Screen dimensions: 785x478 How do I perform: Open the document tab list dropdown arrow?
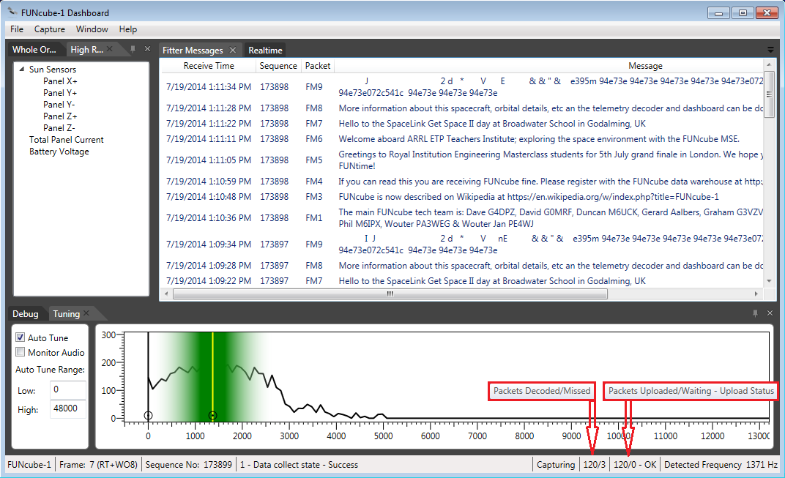pyautogui.click(x=770, y=50)
